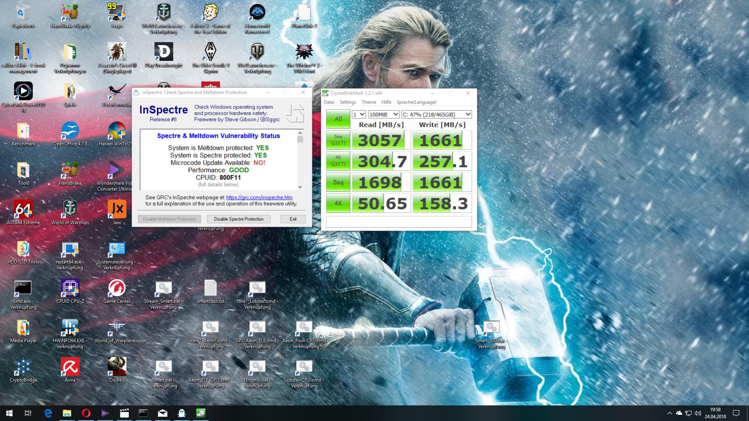Open AIDA64 Extreme desktop icon
749x421 pixels.
coord(23,212)
